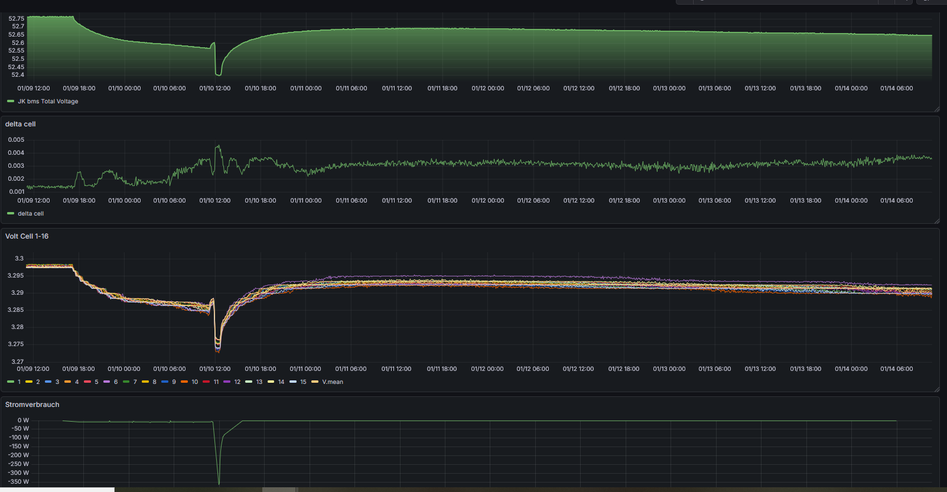Click the Volt Cell 1-16 panel resize corner
947x492 pixels.
pos(936,389)
